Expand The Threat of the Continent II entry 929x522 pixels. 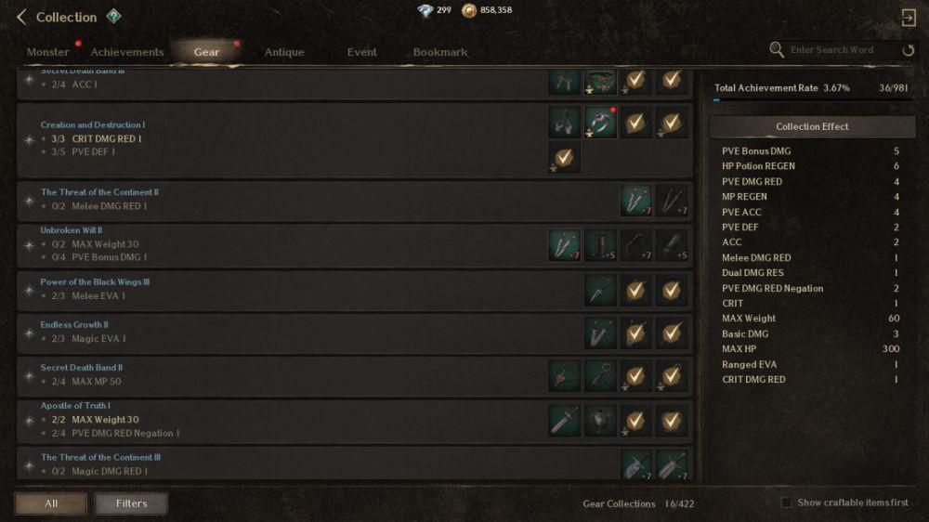[x=355, y=201]
